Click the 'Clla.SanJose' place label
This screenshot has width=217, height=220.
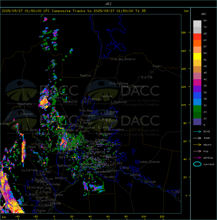(118, 83)
